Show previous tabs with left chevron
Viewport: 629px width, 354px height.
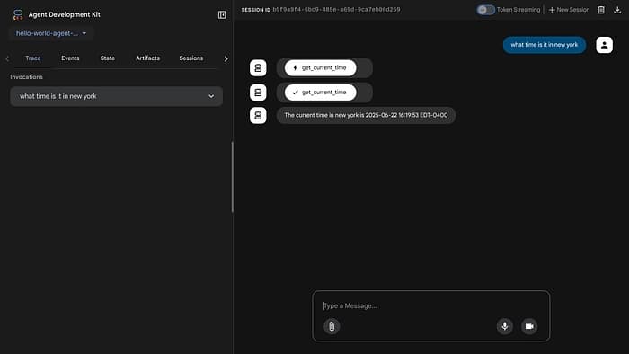click(x=7, y=58)
